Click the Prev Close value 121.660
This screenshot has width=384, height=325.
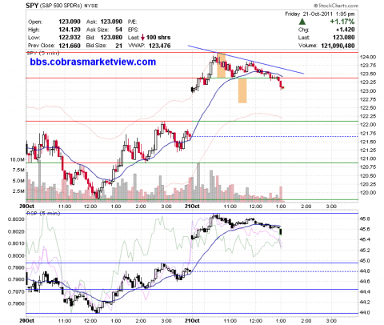point(70,46)
